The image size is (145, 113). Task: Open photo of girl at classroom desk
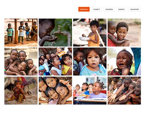[x=90, y=91]
